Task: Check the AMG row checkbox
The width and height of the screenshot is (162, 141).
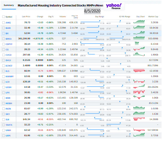Action: tap(4, 23)
